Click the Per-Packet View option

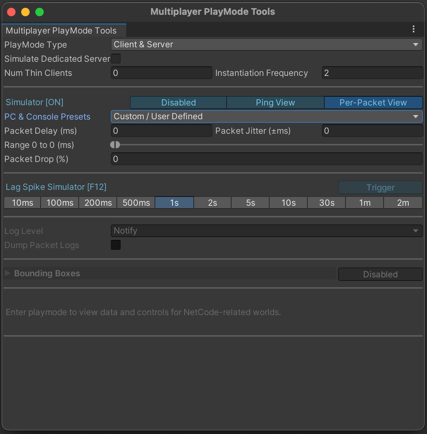(x=373, y=102)
